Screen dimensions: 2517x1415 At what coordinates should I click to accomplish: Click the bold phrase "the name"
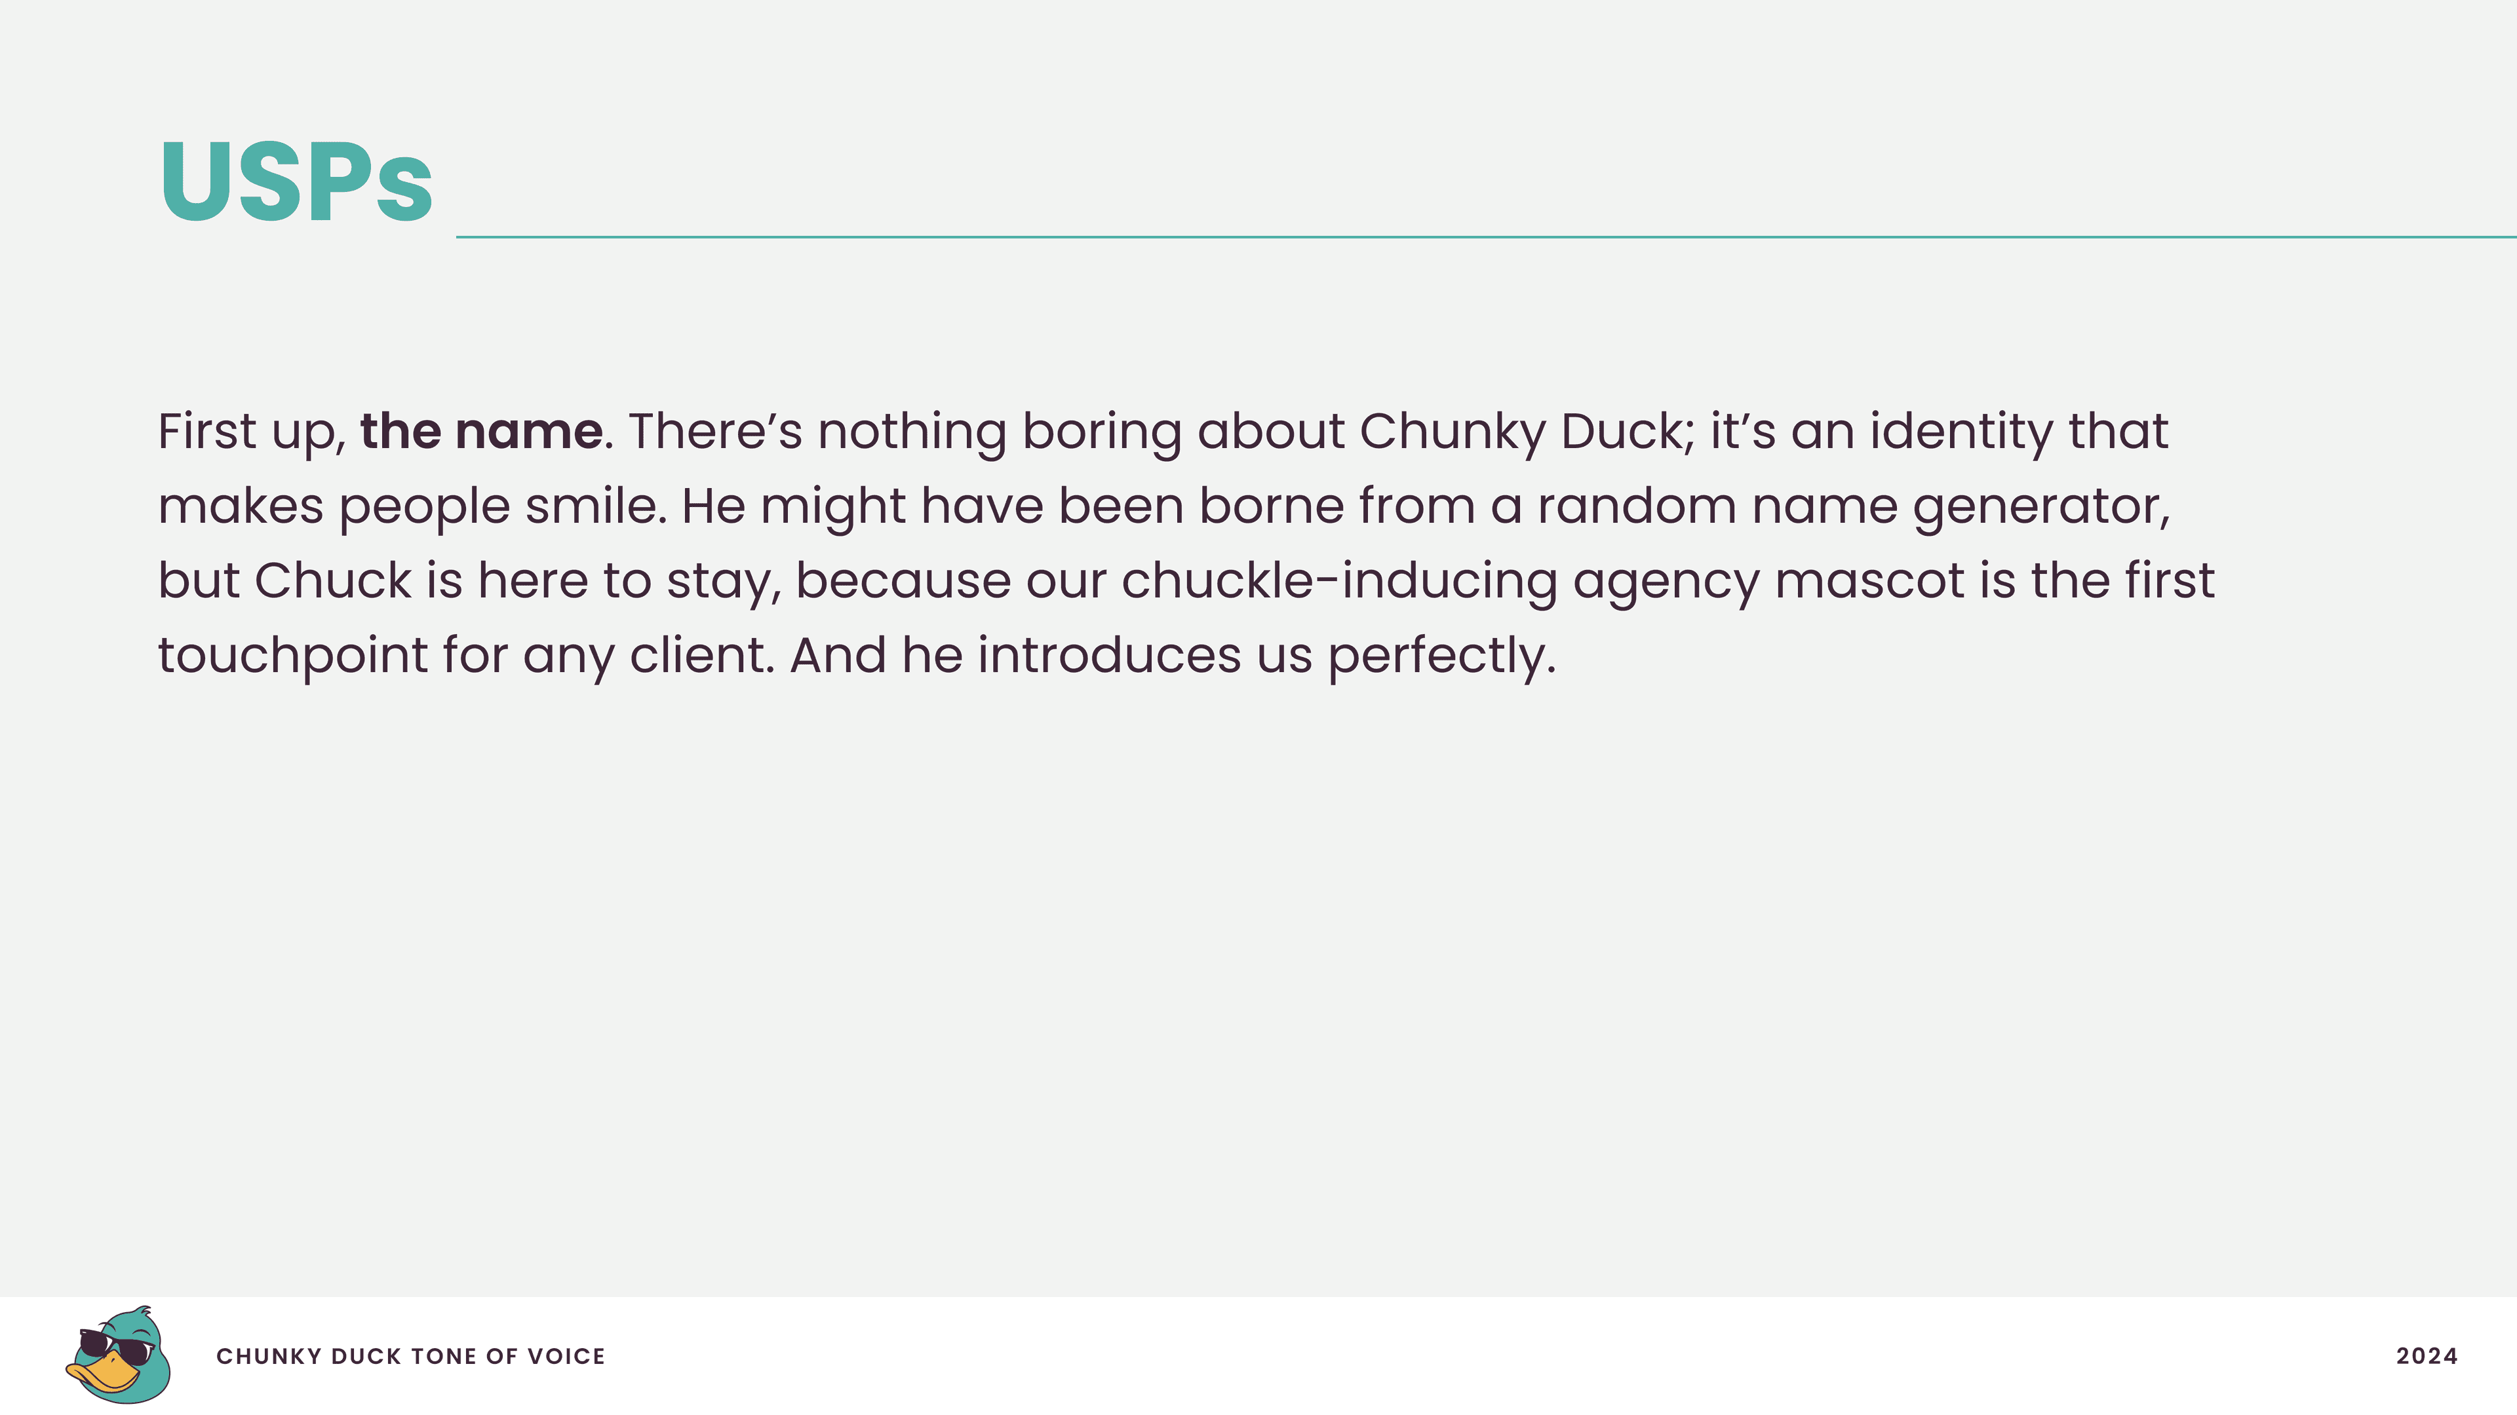[x=482, y=432]
